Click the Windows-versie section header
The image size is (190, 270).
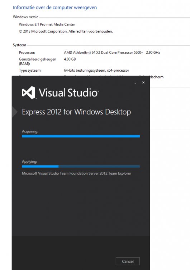pos(25,17)
